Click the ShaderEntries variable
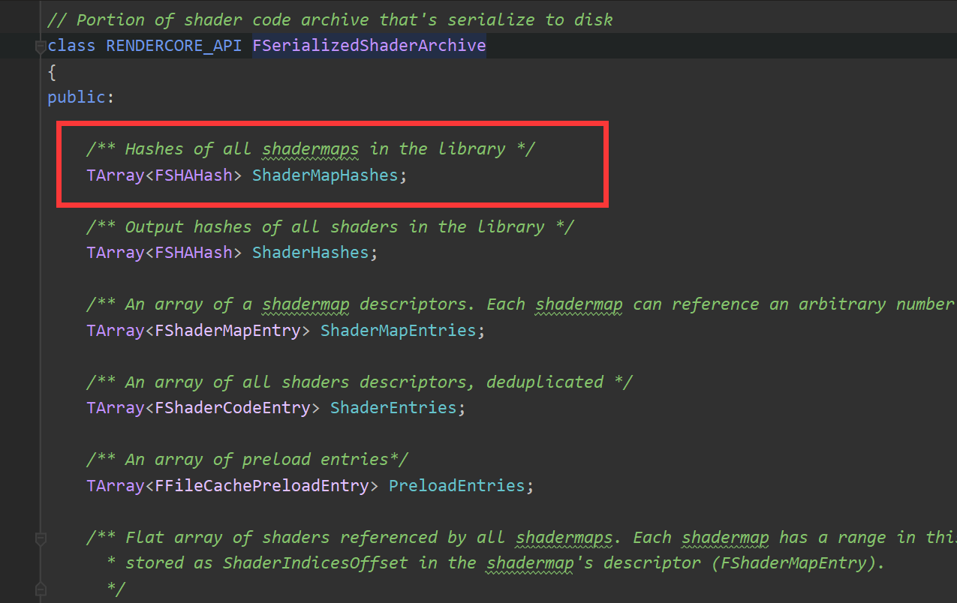 [393, 408]
